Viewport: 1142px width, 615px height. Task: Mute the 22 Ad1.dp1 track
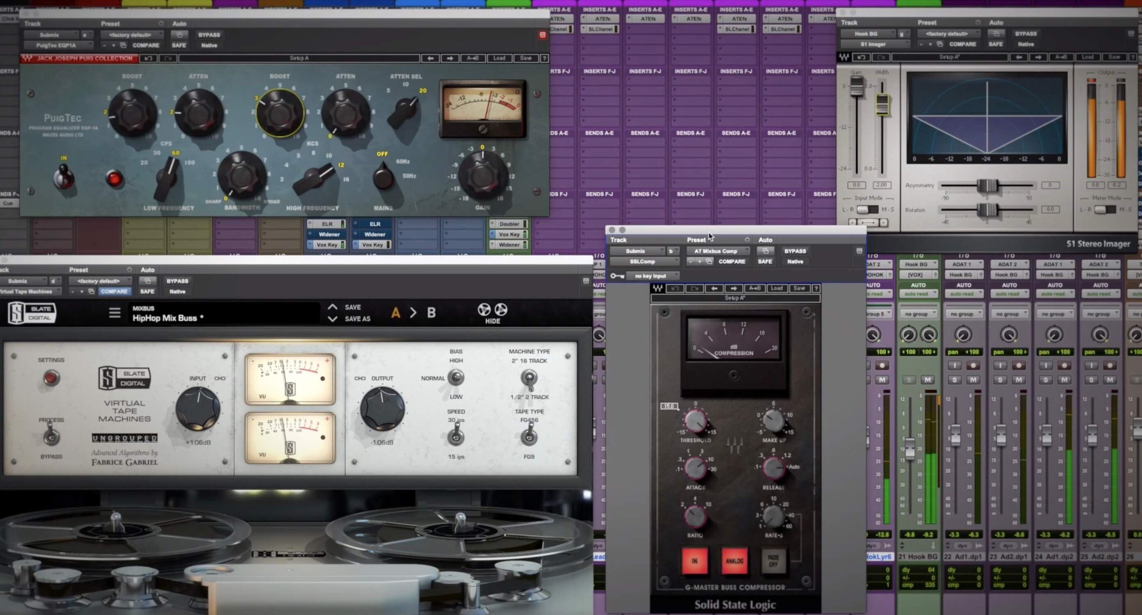pos(973,380)
